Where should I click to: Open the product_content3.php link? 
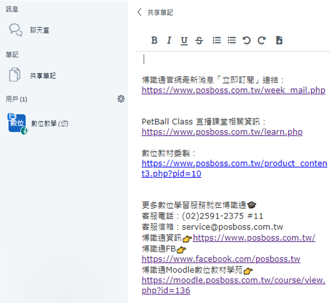tap(234, 163)
